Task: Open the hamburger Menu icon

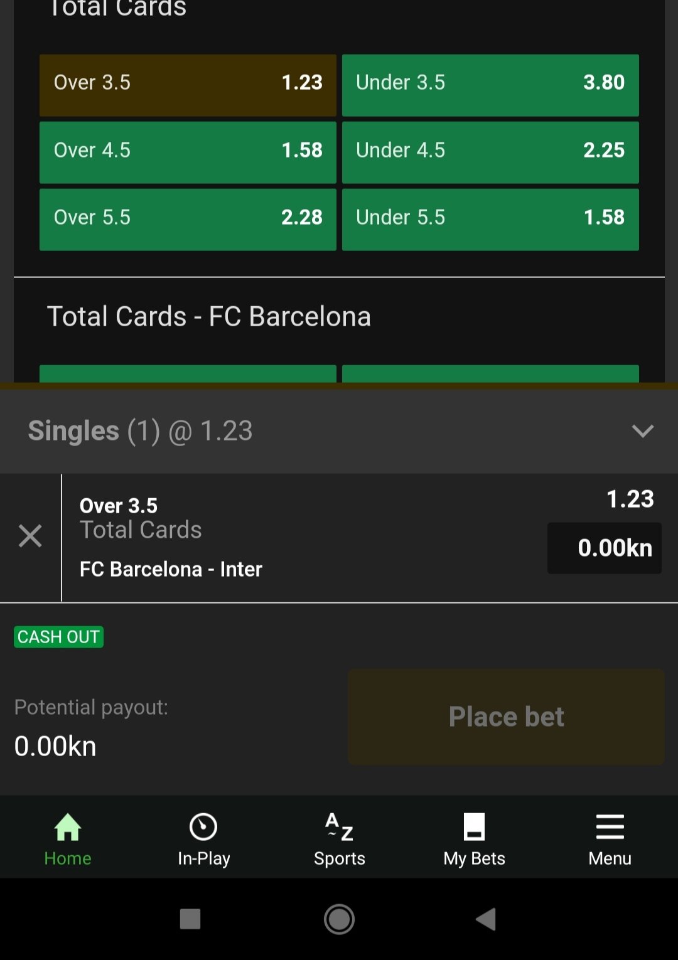Action: pyautogui.click(x=610, y=827)
